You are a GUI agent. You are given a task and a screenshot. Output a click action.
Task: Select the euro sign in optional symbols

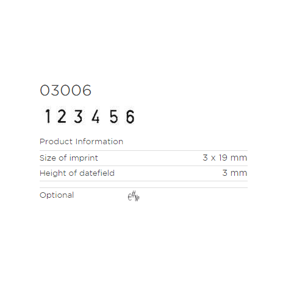coord(129,197)
